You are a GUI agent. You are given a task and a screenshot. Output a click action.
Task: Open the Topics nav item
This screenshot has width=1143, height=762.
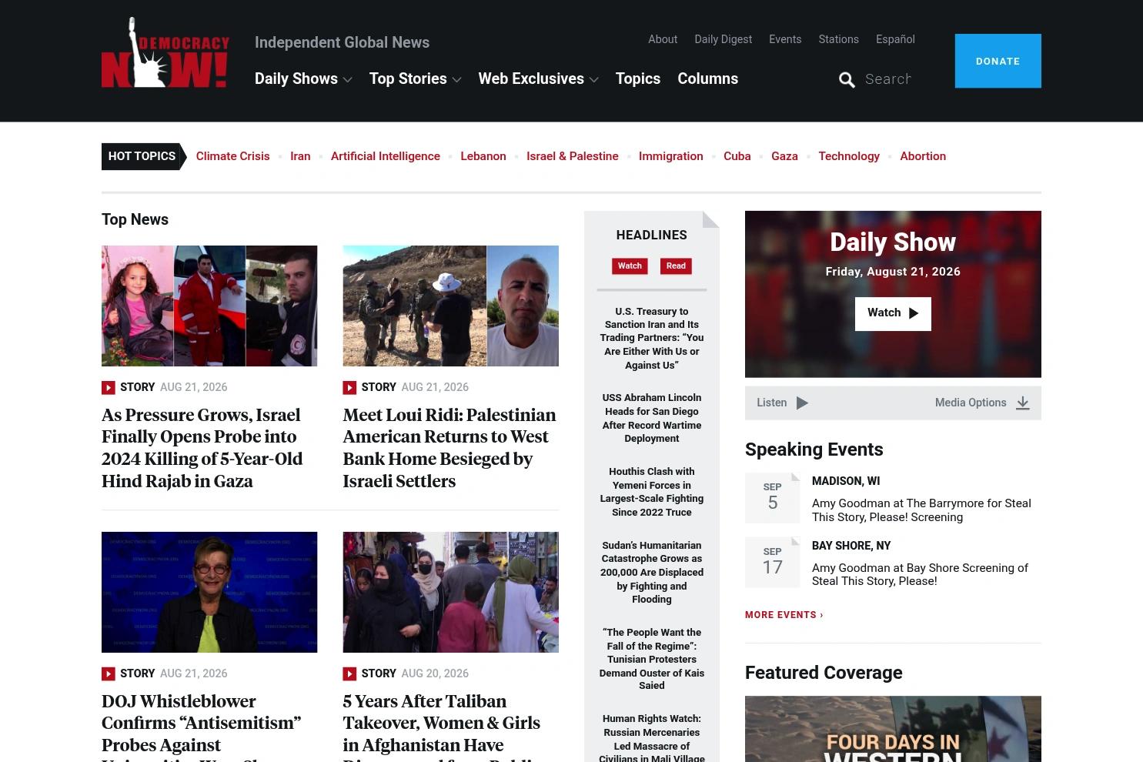(638, 79)
